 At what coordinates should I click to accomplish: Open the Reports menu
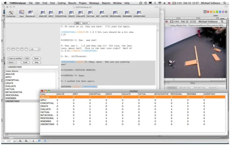coord(106,3)
